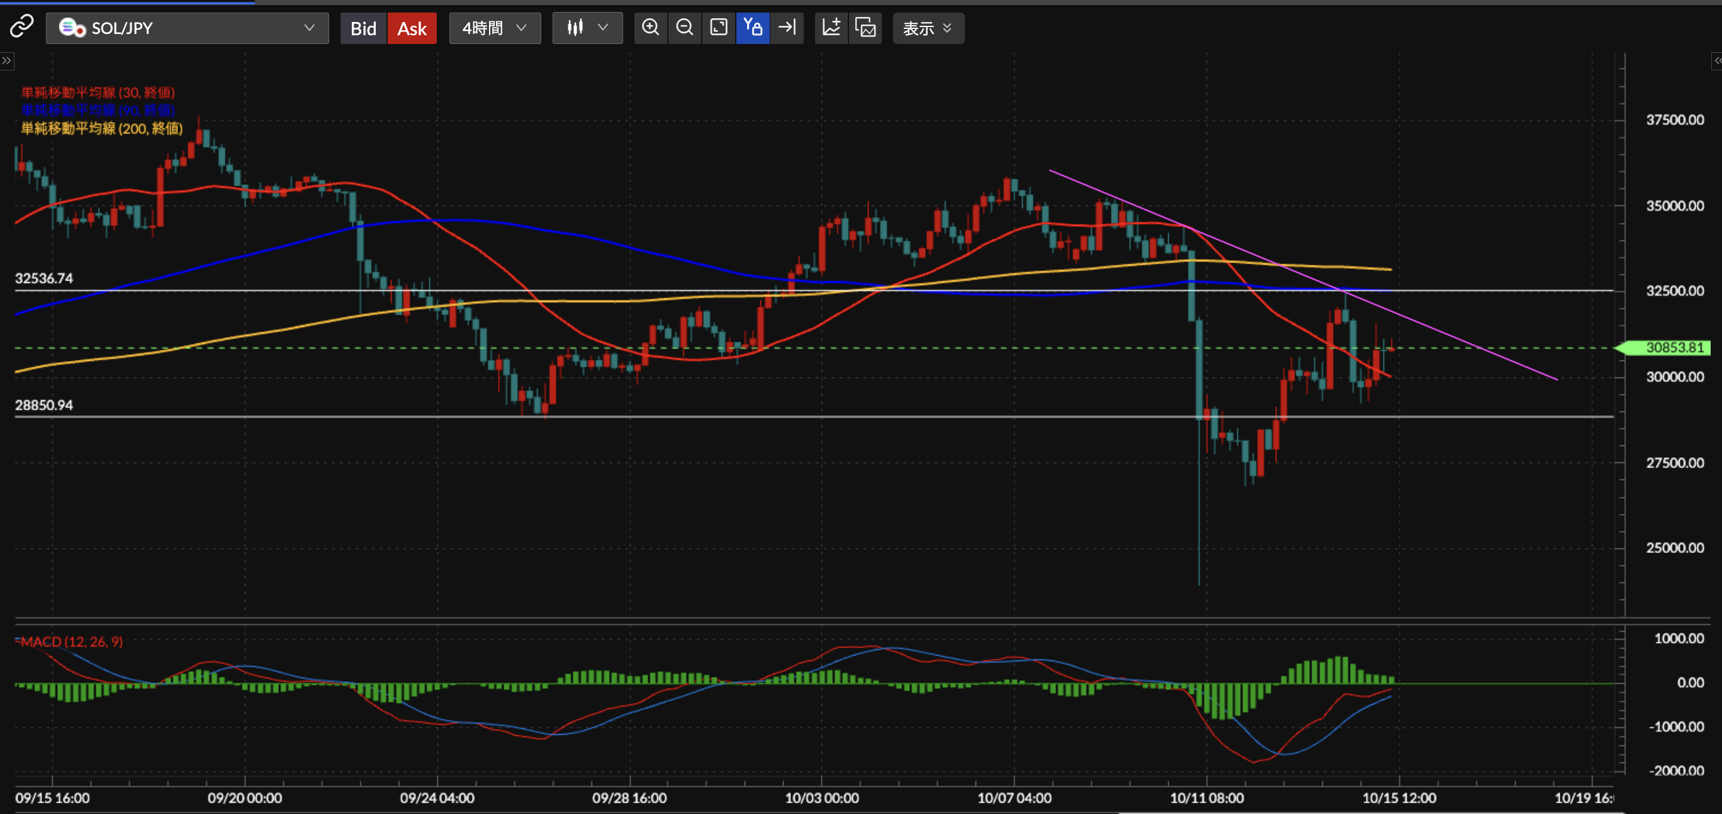
Task: Open the SOL/JPY symbol dropdown
Action: (x=187, y=28)
